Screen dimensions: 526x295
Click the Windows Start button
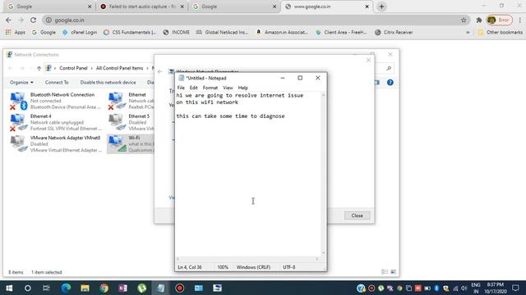pyautogui.click(x=9, y=288)
